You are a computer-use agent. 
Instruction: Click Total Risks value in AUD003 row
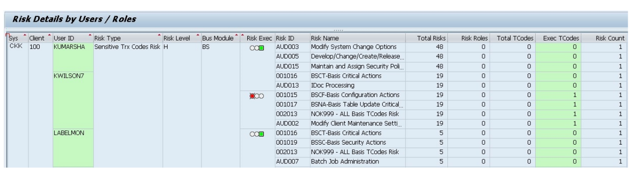click(426, 48)
